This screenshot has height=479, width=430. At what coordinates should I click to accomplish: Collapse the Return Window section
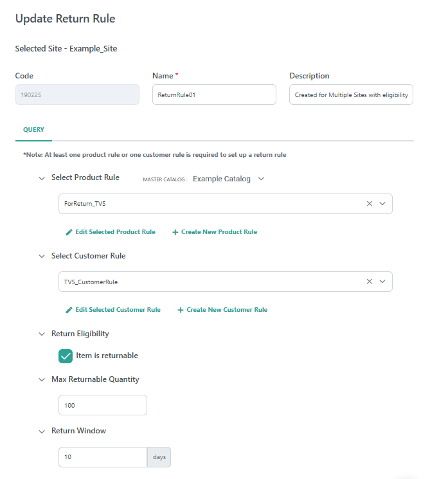coord(42,431)
